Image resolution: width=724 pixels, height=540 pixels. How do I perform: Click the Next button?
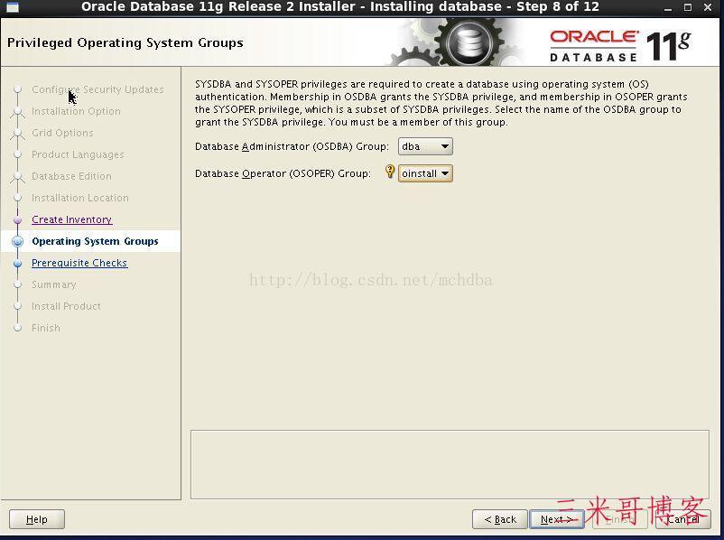pos(557,519)
